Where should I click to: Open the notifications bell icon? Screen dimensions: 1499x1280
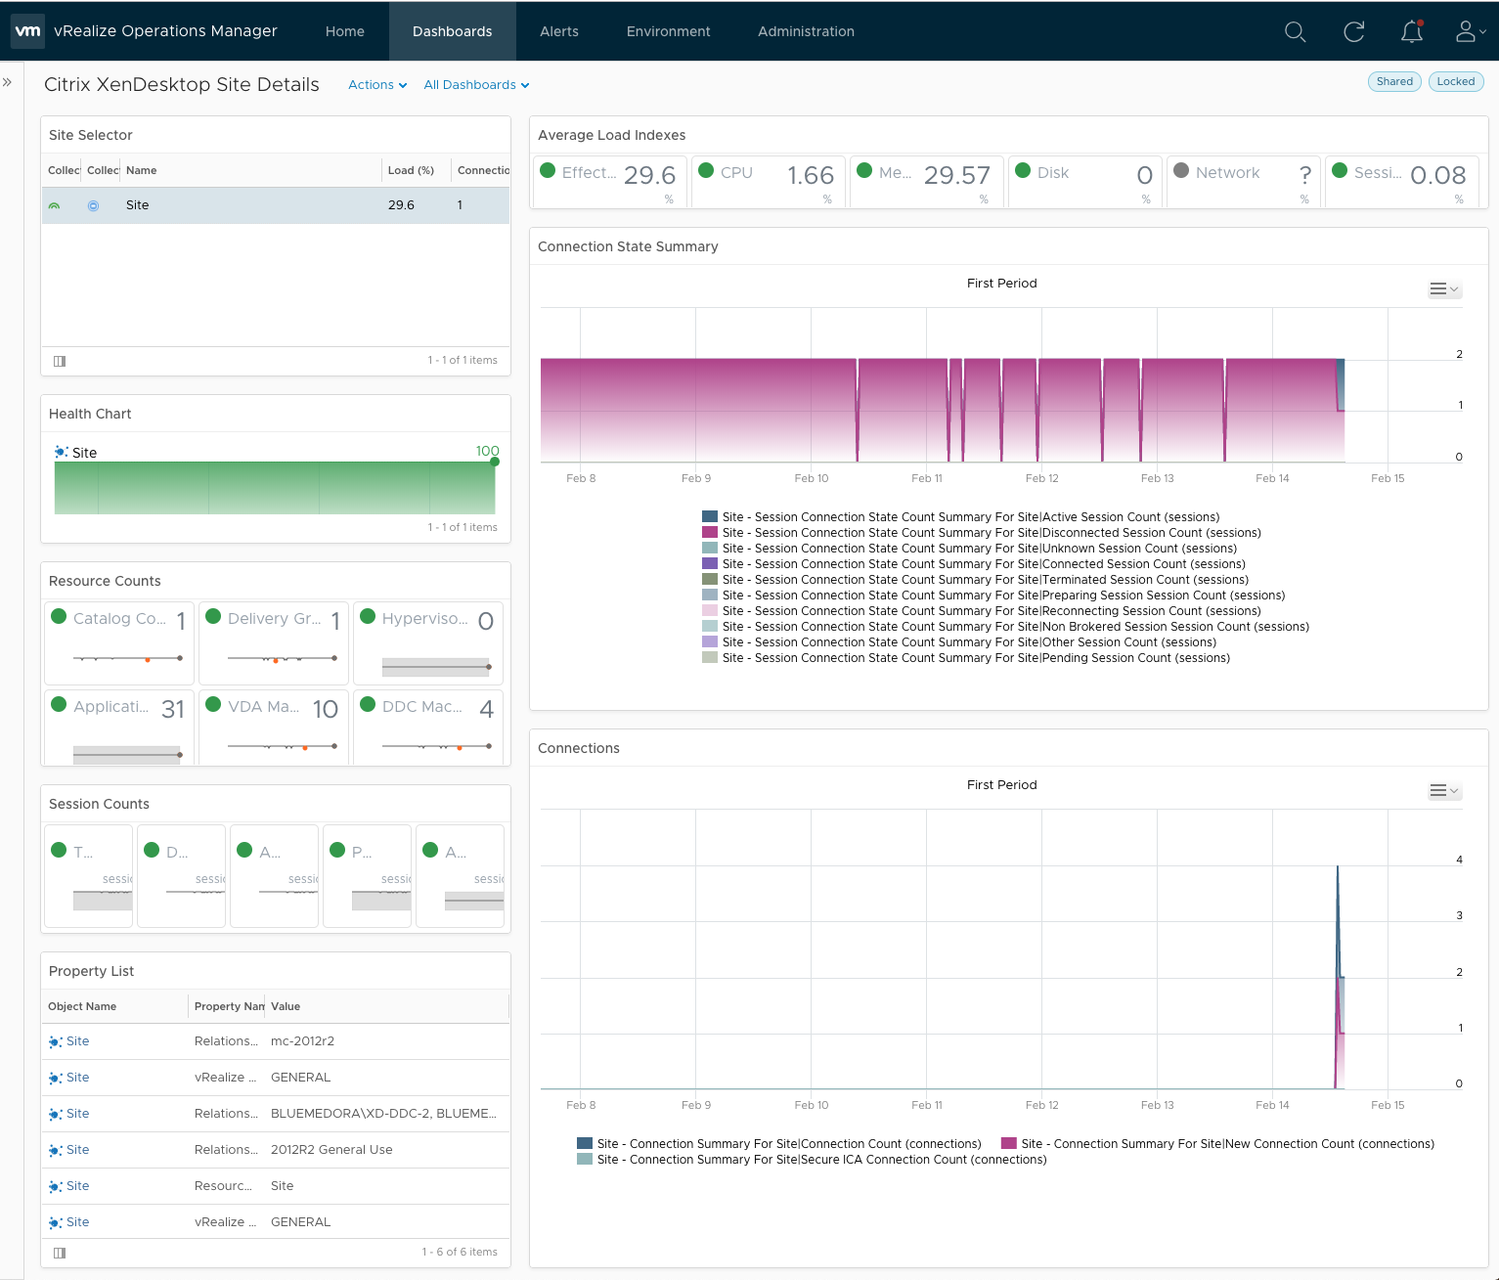1412,32
